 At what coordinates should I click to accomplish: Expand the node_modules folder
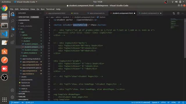coord(26,26)
